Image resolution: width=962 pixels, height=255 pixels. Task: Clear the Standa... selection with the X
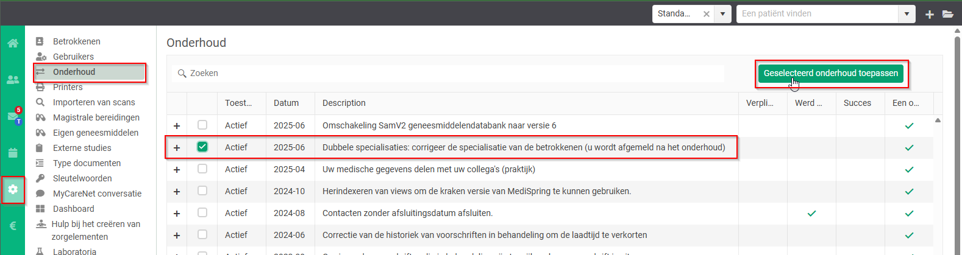707,14
